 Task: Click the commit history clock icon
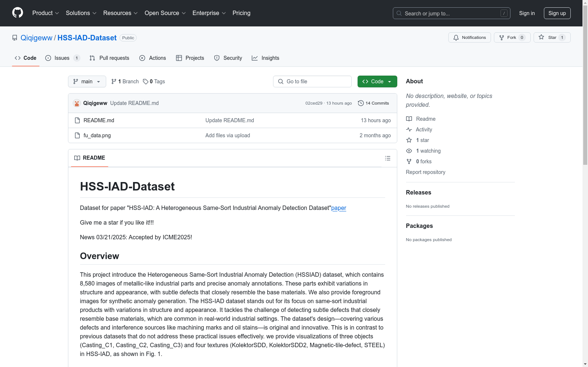(361, 103)
